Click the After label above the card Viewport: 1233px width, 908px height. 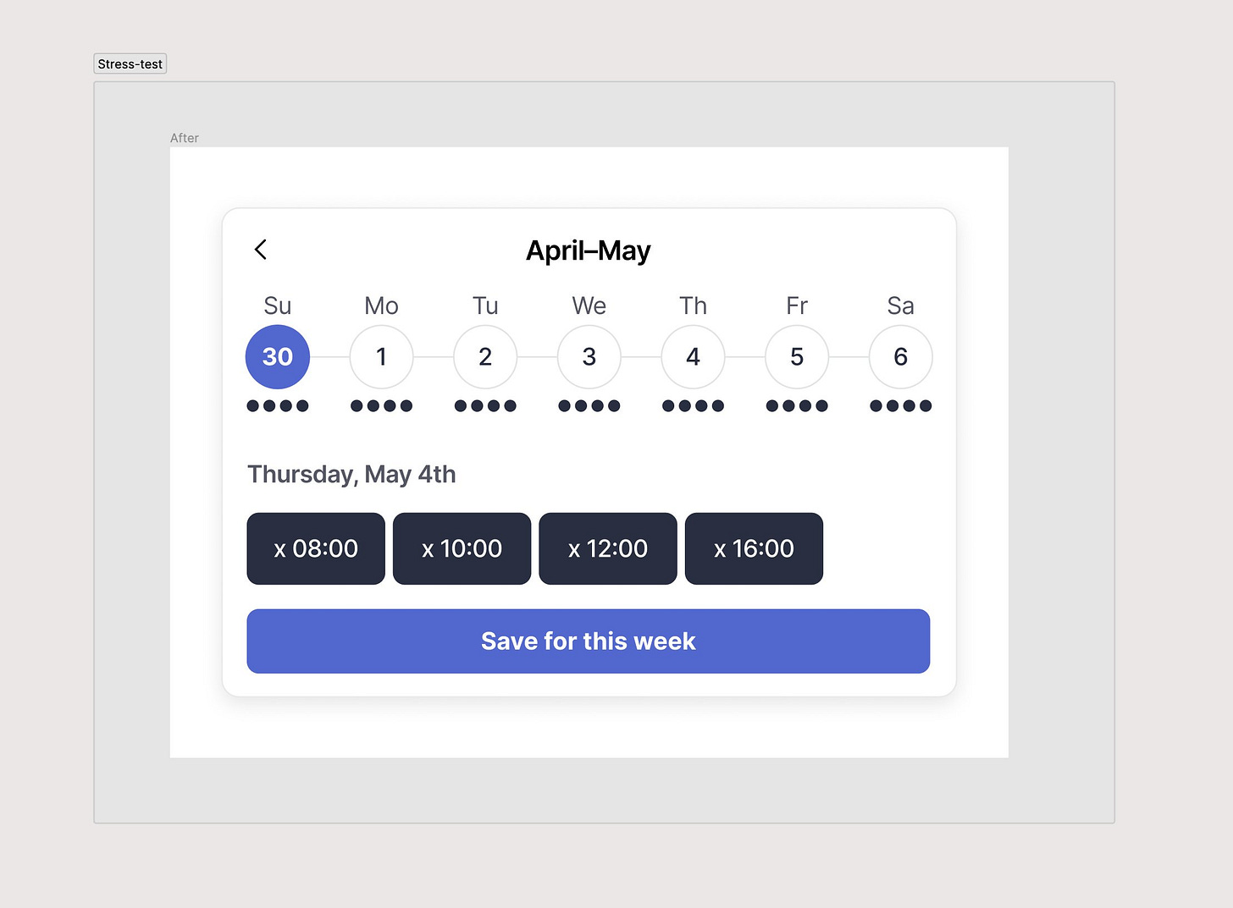pyautogui.click(x=184, y=137)
